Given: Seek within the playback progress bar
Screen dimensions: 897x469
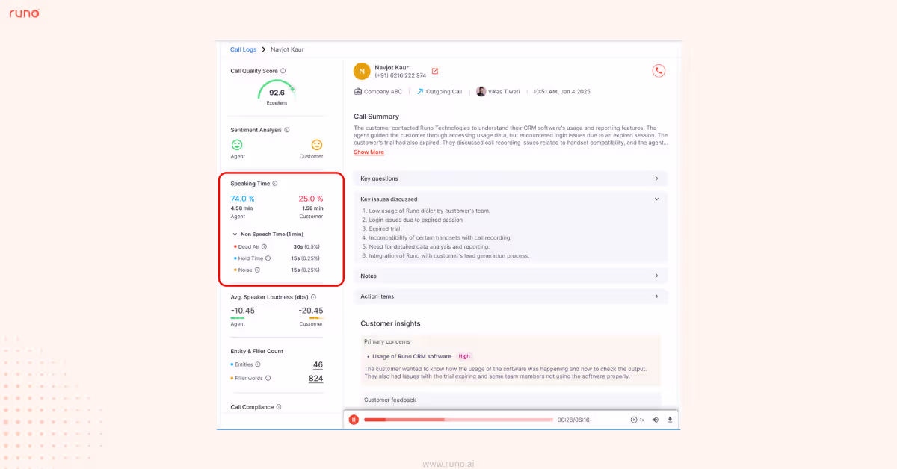Looking at the screenshot, I should tap(458, 419).
